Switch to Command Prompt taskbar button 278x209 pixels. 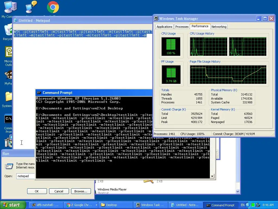click(x=220, y=205)
